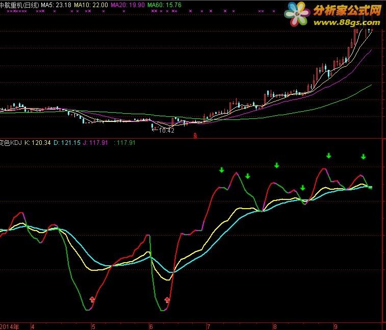
Task: Jump to month 7 on time axis
Action: (x=209, y=327)
